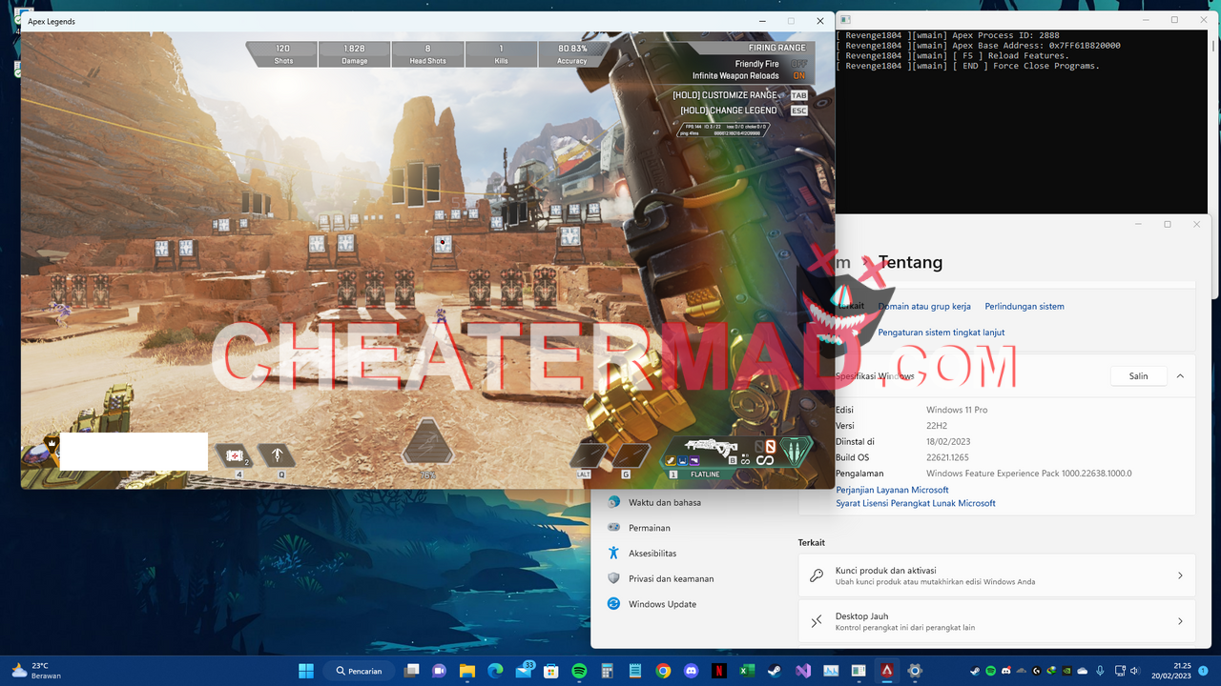The height and width of the screenshot is (686, 1221).
Task: Open Aksesibilitas in Settings sidebar
Action: [x=652, y=554]
